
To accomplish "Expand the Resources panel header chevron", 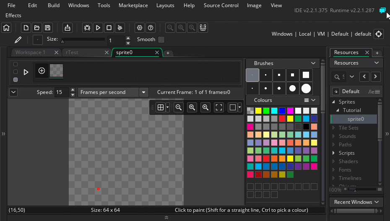I will [377, 63].
